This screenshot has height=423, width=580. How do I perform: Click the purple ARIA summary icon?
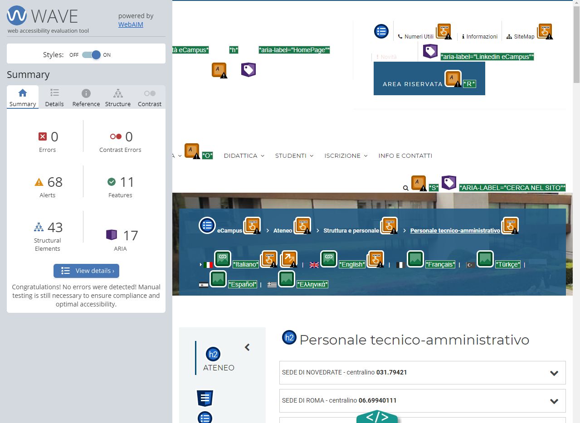point(112,235)
